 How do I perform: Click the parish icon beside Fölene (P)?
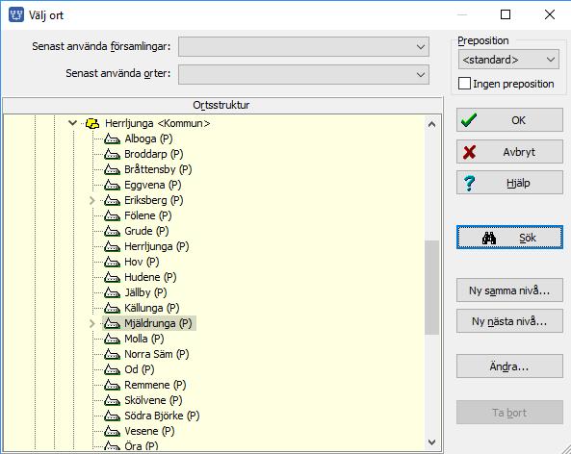[x=112, y=215]
